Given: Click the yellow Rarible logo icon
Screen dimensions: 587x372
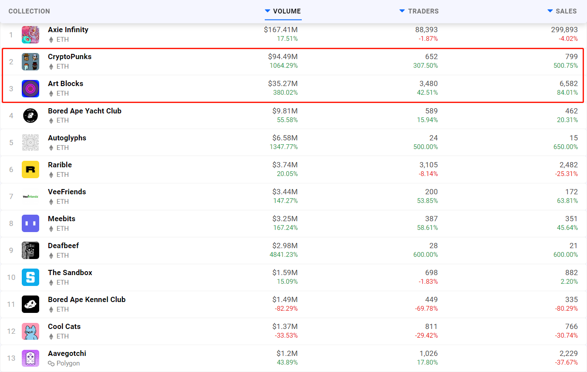Looking at the screenshot, I should (x=30, y=169).
